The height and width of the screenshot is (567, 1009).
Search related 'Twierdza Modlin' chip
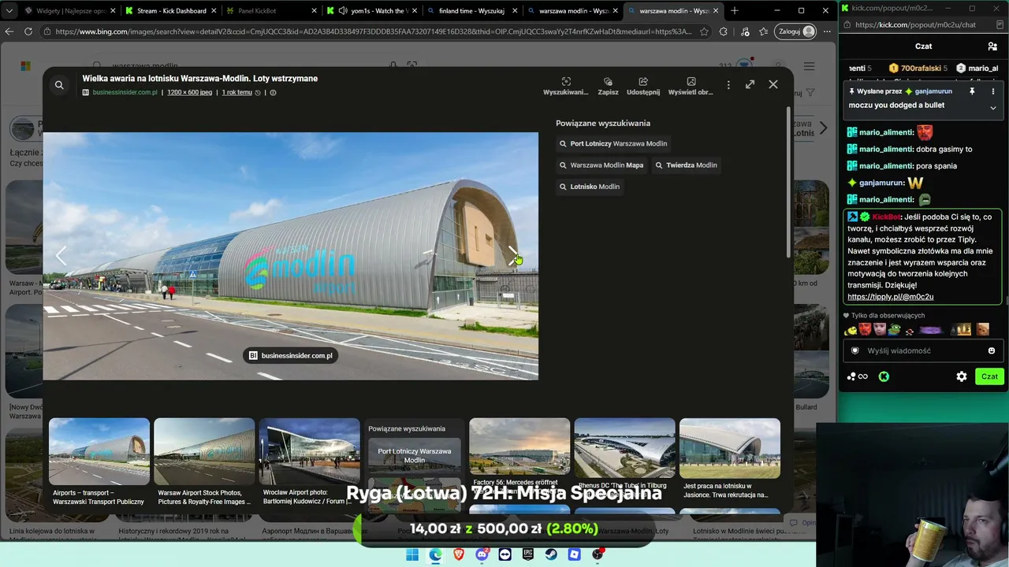point(686,165)
